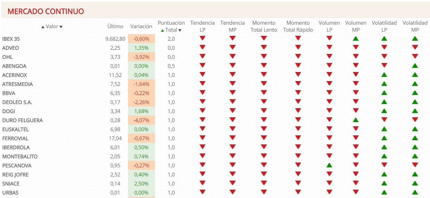Click OHL's red -3,92% variation cell
430x198 pixels.
click(141, 57)
